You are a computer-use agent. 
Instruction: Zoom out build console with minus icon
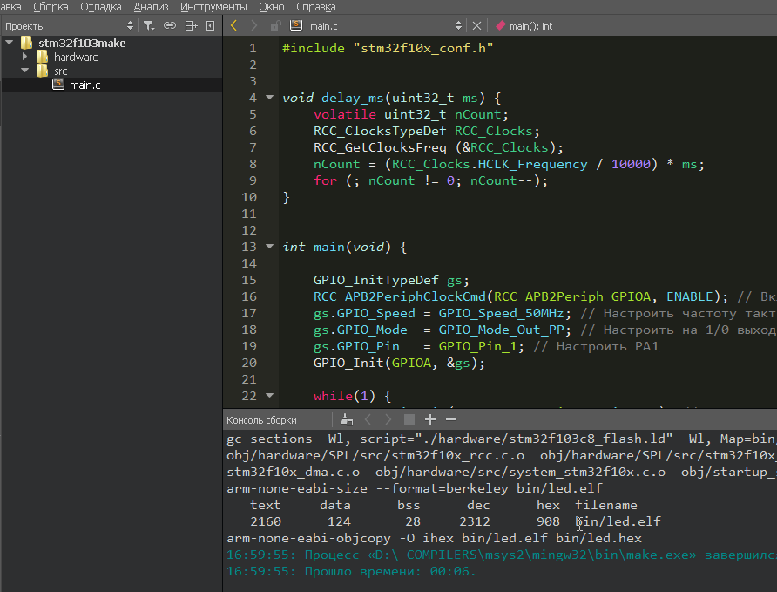point(450,419)
